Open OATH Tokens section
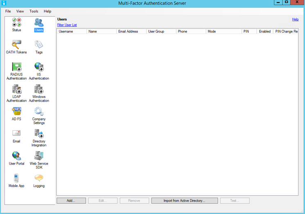Screen dimensions: 305x214 [16, 47]
